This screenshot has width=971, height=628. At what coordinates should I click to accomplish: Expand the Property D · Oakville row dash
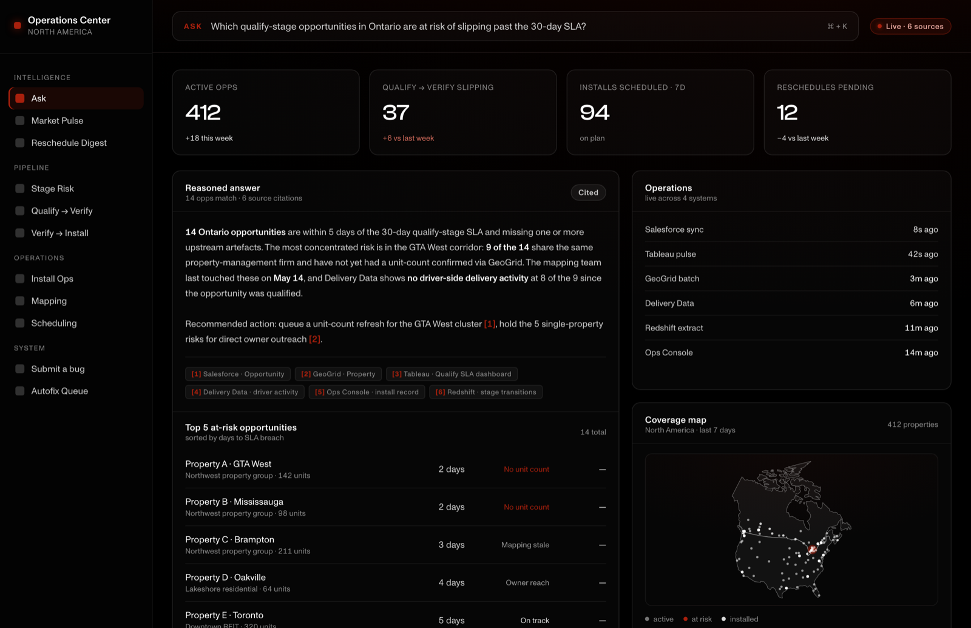[602, 583]
